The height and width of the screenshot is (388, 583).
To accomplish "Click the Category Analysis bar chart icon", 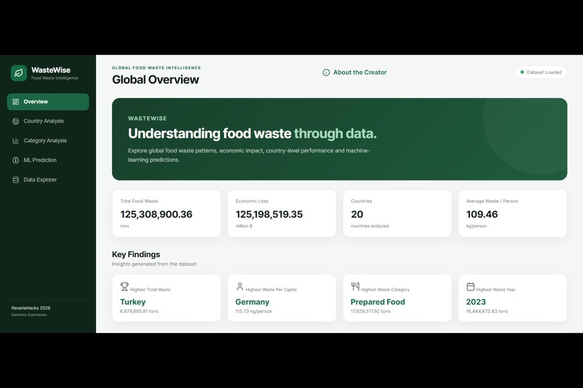I will 16,141.
